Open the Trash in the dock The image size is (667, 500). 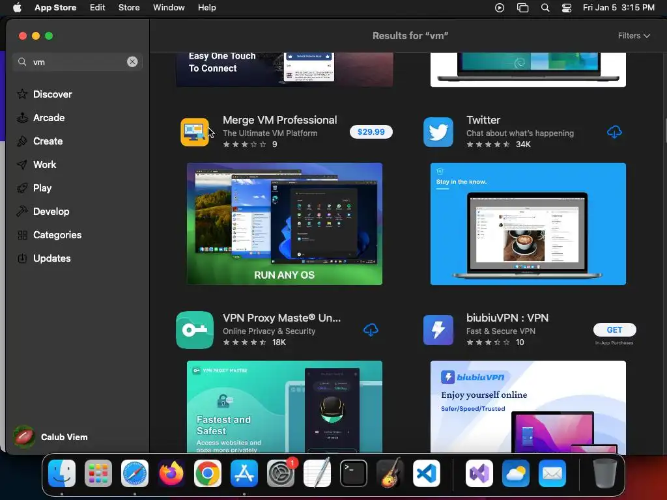pos(605,473)
